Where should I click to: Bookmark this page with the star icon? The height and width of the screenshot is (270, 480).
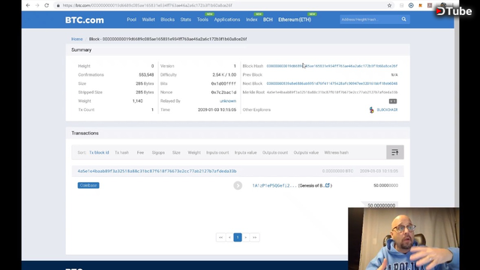pyautogui.click(x=389, y=5)
